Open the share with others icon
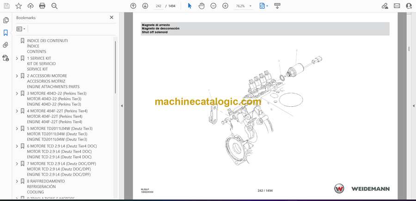 tap(409, 6)
